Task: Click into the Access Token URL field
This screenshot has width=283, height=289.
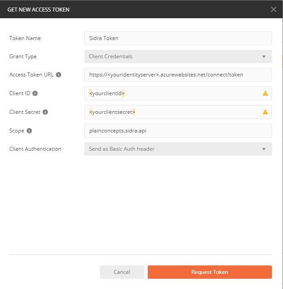Action: tap(177, 75)
